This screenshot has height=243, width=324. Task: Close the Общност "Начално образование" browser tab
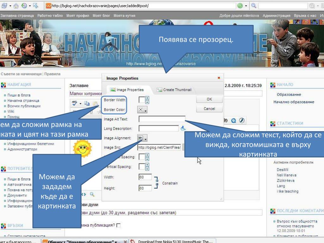[125, 241]
